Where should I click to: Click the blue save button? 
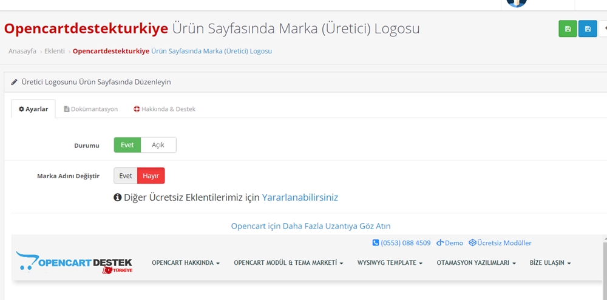point(588,29)
